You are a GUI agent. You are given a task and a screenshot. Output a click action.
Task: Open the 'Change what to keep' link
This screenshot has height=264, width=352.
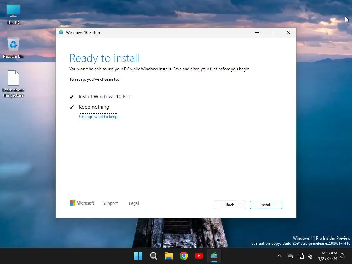click(x=98, y=117)
